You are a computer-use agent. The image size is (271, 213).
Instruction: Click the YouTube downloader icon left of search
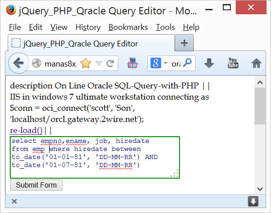click(x=133, y=63)
